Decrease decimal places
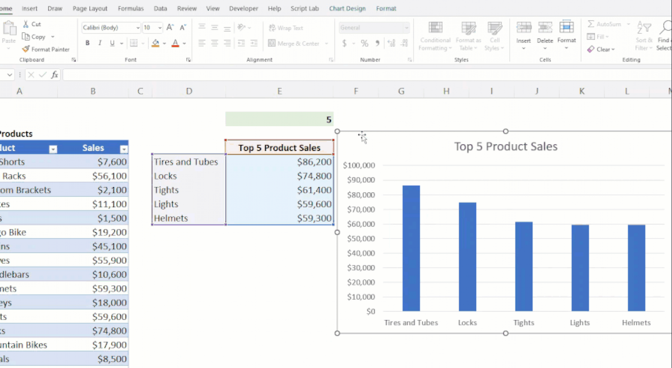 click(404, 43)
